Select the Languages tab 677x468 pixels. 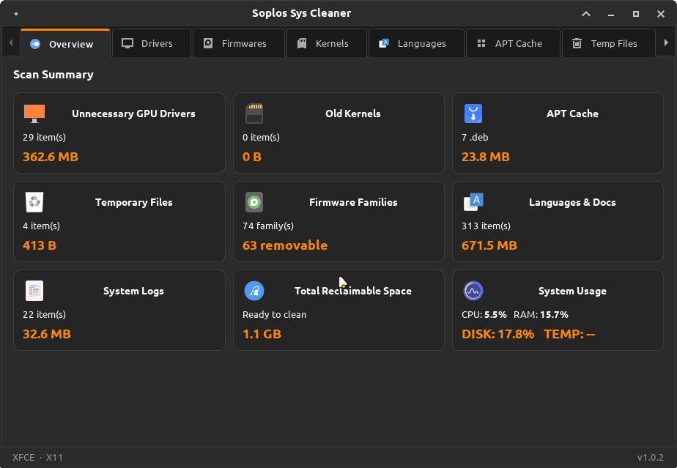coord(416,43)
